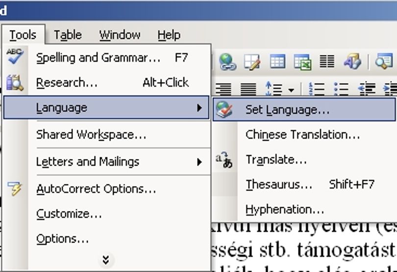Image resolution: width=397 pixels, height=272 pixels.
Task: Open the Line Spacing dropdown arrow
Action: 291,90
